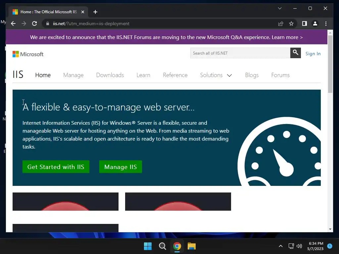
Task: Open the Forums navigation item
Action: coord(280,75)
